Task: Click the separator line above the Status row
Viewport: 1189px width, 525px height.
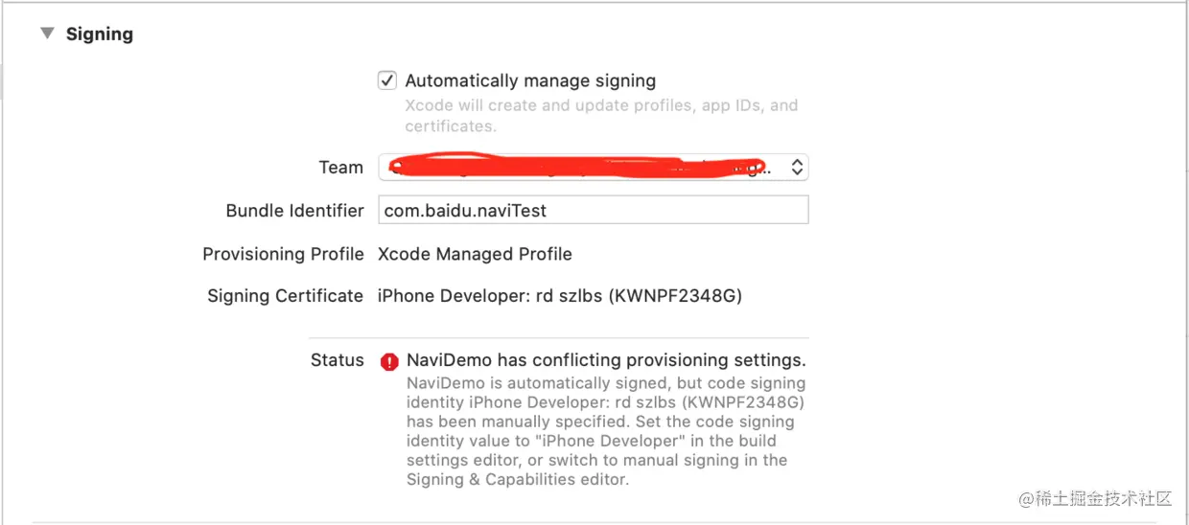Action: (558, 337)
